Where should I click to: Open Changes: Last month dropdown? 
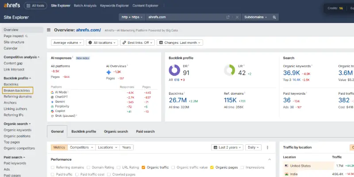click(180, 42)
